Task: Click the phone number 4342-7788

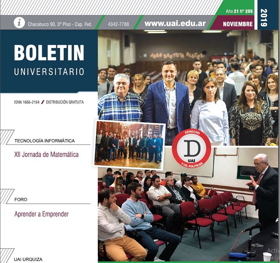Action: (x=118, y=24)
